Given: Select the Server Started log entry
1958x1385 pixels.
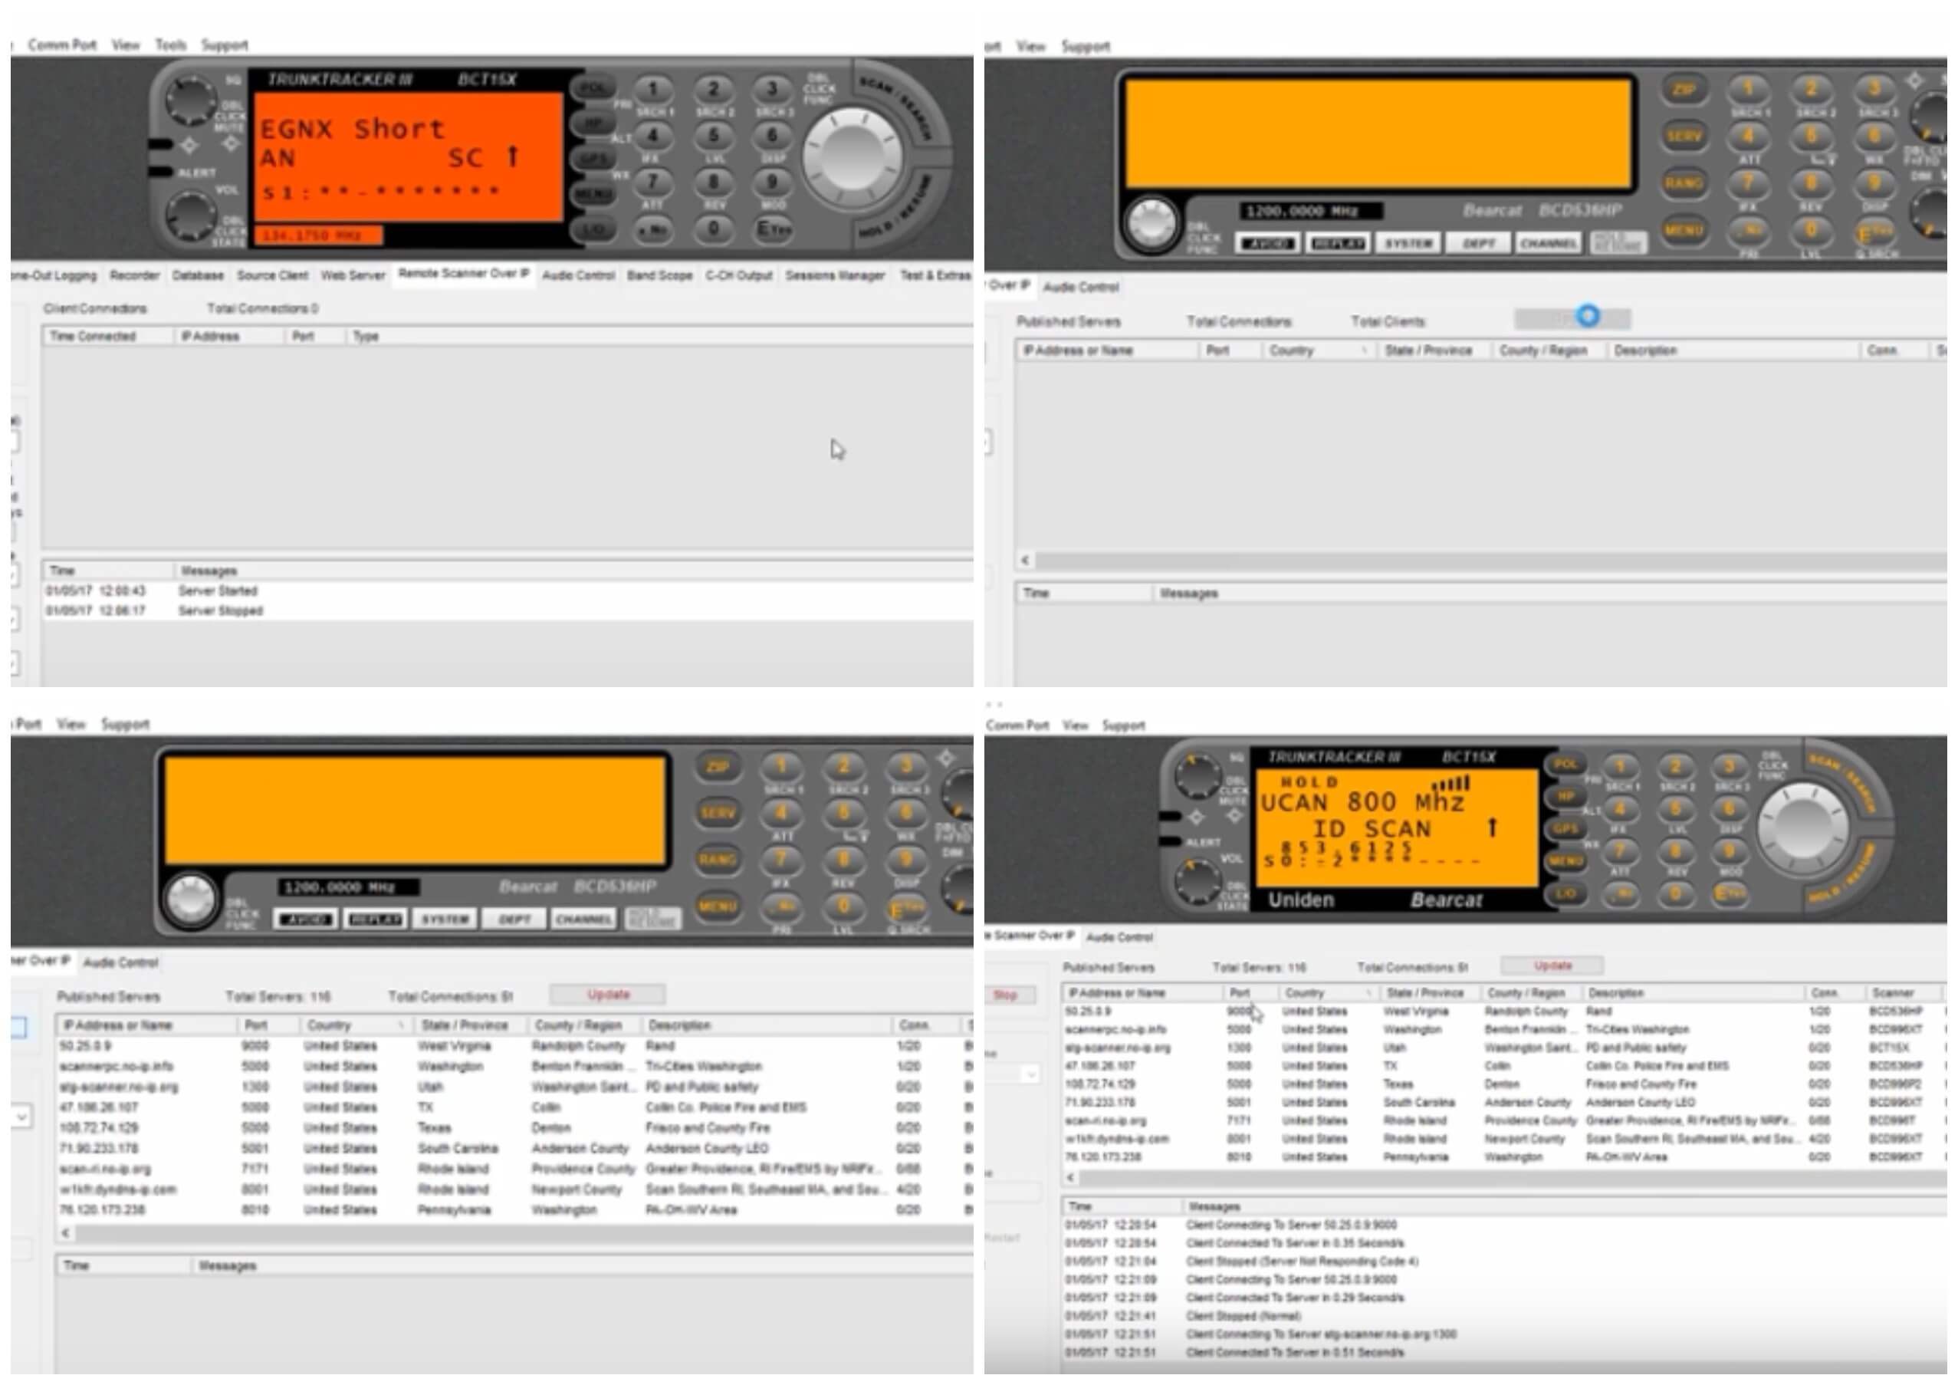Looking at the screenshot, I should (x=508, y=591).
